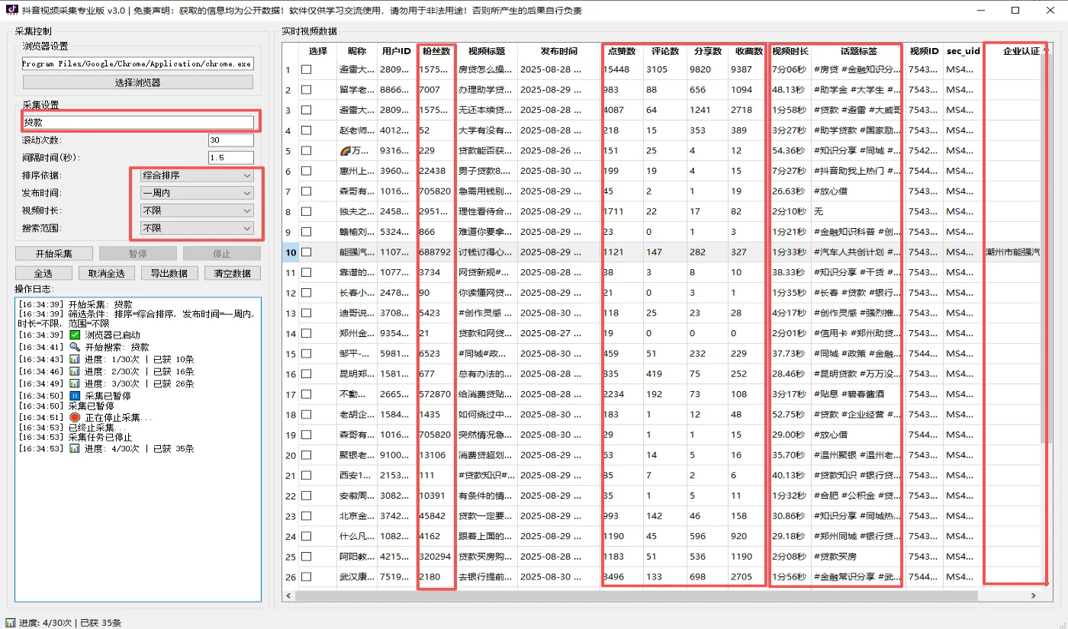1068x629 pixels.
Task: Open the 排序依据 dropdown showing 综合排序
Action: click(x=197, y=175)
